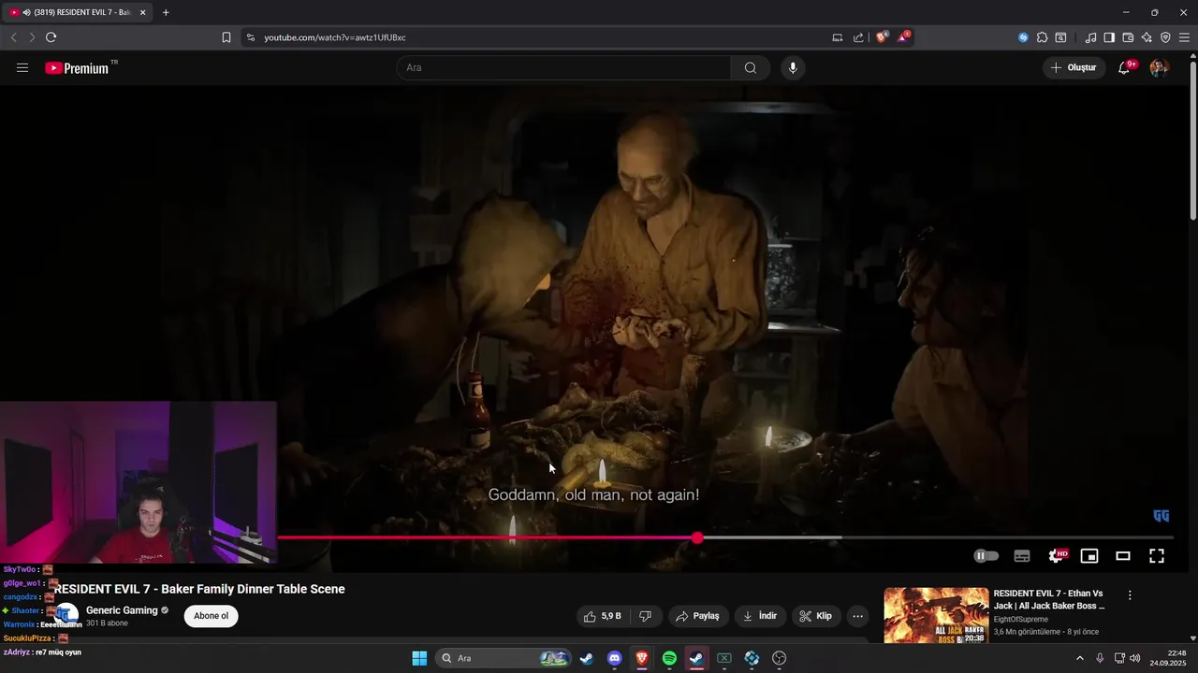Open Brave Rewards triangle icon
Image resolution: width=1198 pixels, height=673 pixels.
tap(903, 37)
